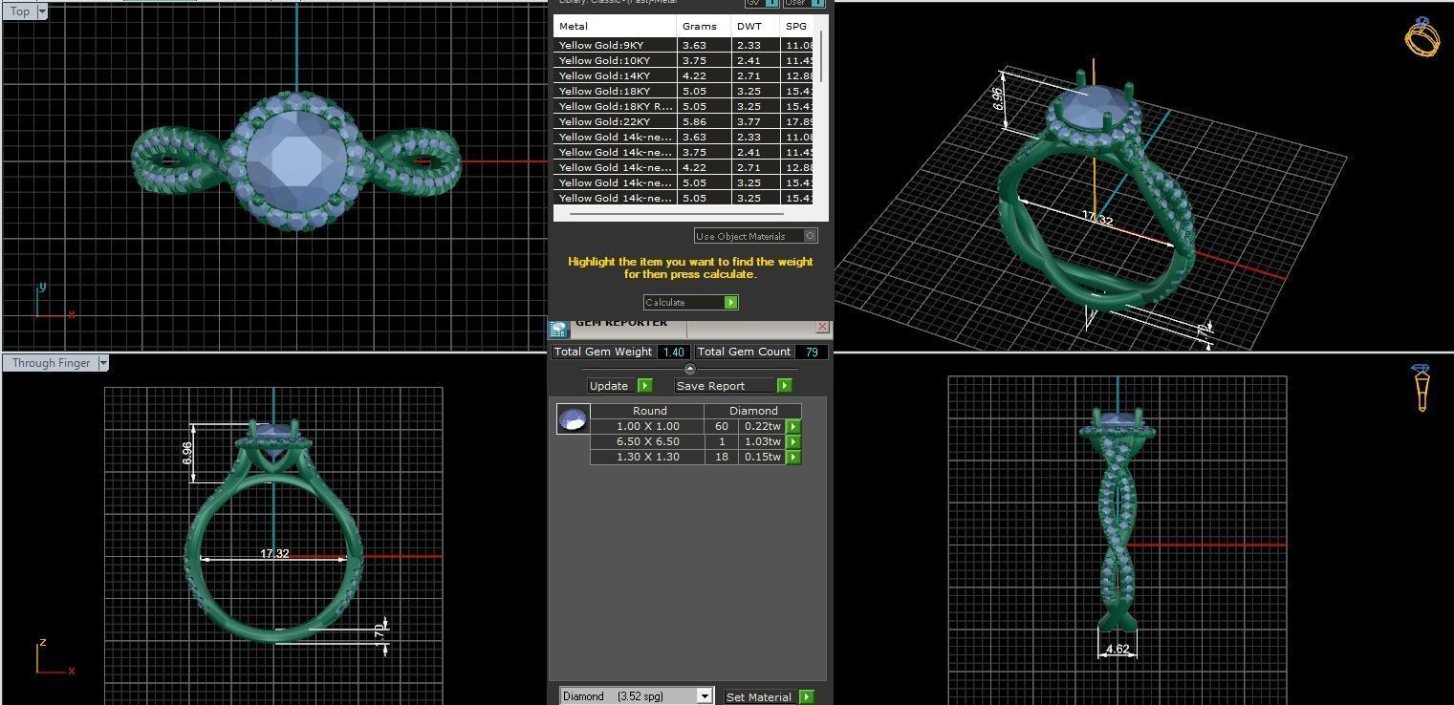Viewport: 1454px width, 705px height.
Task: Collapse the gem reporter summary expander arrow
Action: (690, 369)
